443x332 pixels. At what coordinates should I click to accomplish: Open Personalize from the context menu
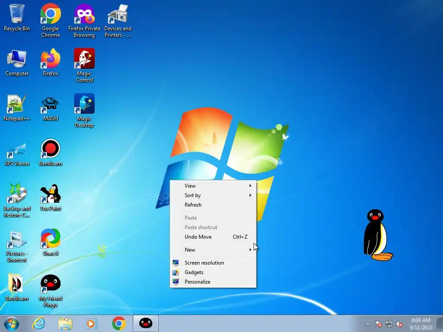coord(213,282)
